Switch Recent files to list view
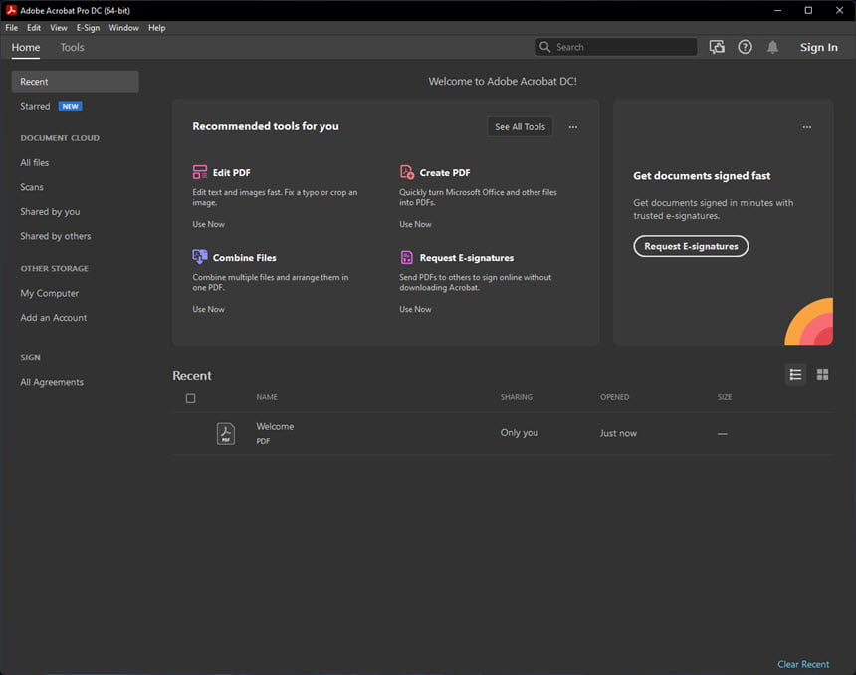The image size is (856, 675). [x=795, y=374]
